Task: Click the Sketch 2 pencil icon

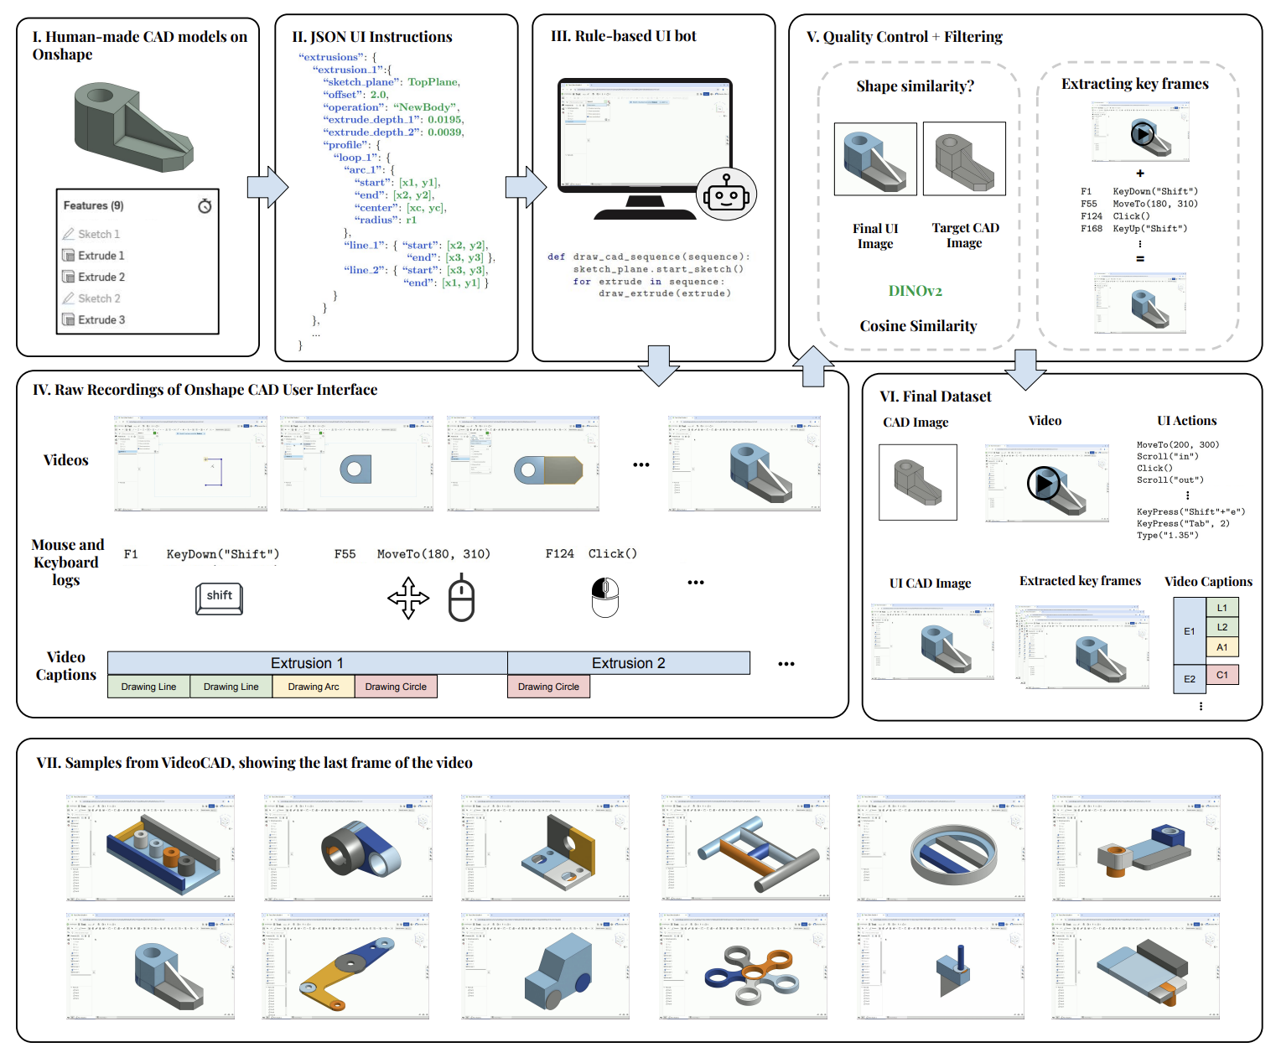Action: (x=69, y=298)
